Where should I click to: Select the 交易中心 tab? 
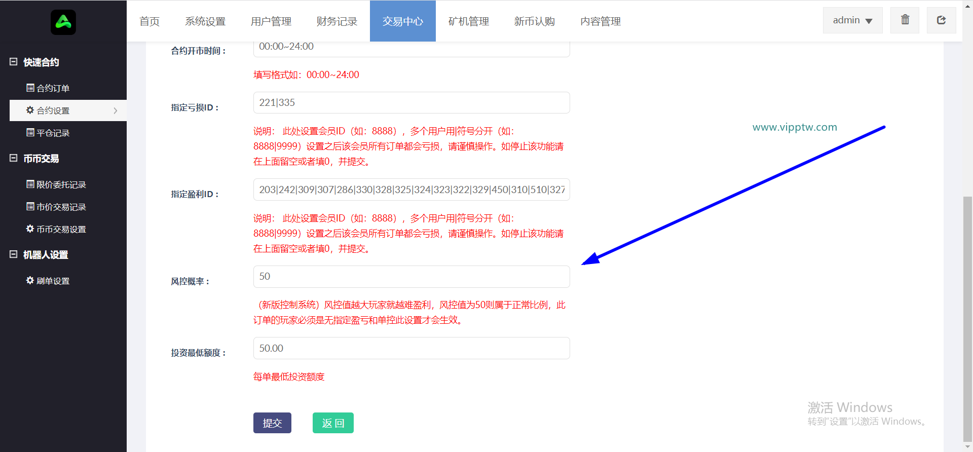pyautogui.click(x=403, y=21)
